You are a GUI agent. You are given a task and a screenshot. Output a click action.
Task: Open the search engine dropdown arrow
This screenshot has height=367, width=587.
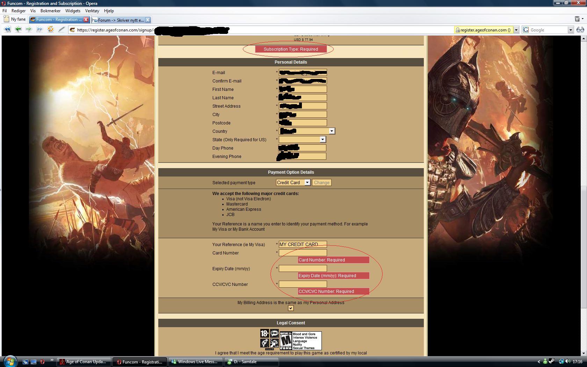(570, 30)
